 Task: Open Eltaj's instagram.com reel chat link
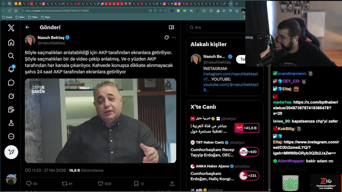tap(306, 148)
